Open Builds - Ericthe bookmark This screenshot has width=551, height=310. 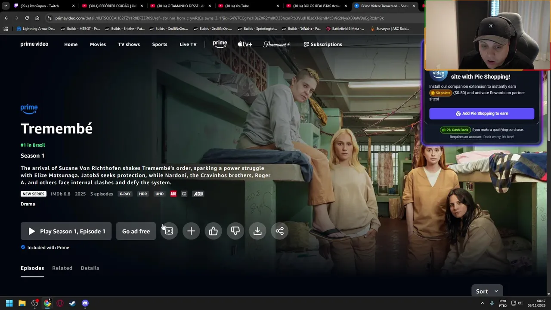[x=124, y=29]
